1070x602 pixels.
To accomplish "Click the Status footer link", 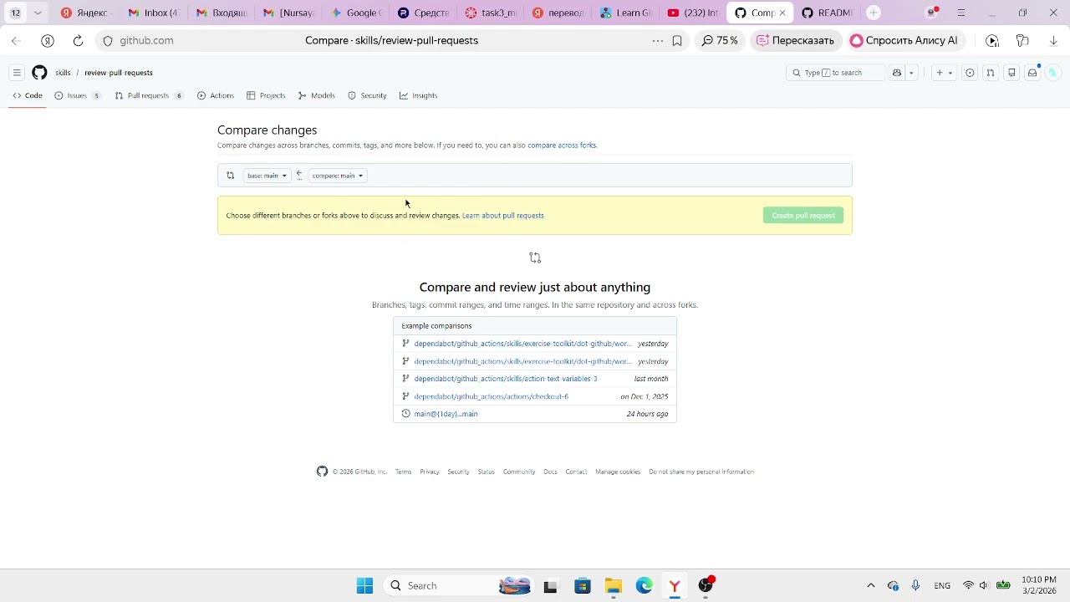I will click(487, 472).
